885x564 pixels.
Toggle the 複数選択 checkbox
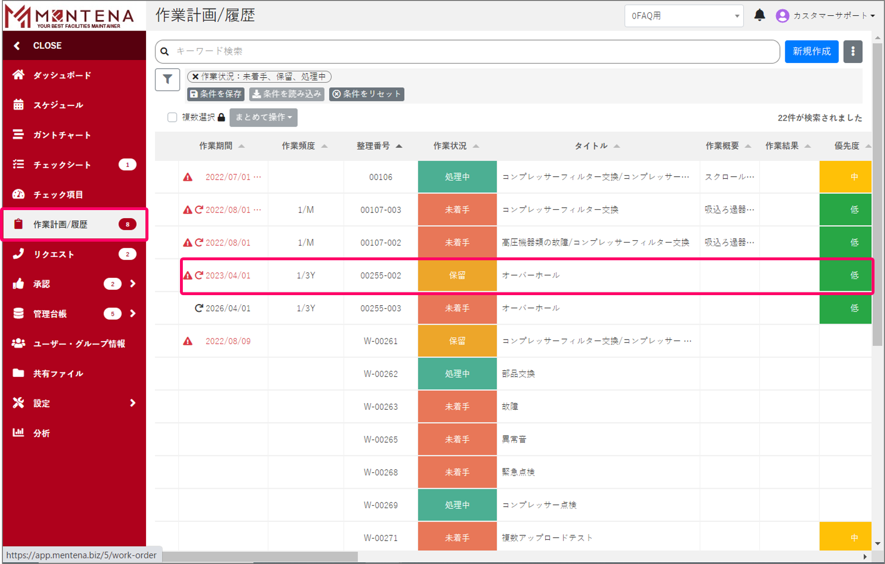coord(172,117)
